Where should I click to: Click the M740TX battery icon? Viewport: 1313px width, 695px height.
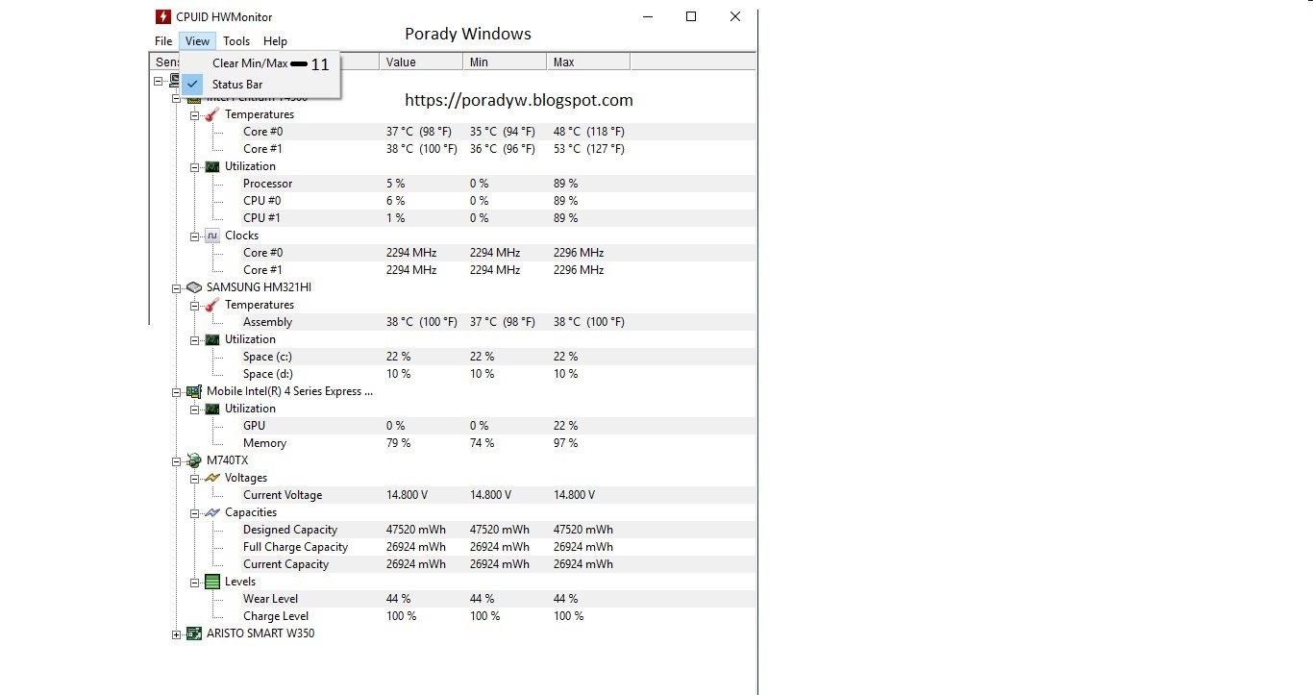click(x=193, y=460)
